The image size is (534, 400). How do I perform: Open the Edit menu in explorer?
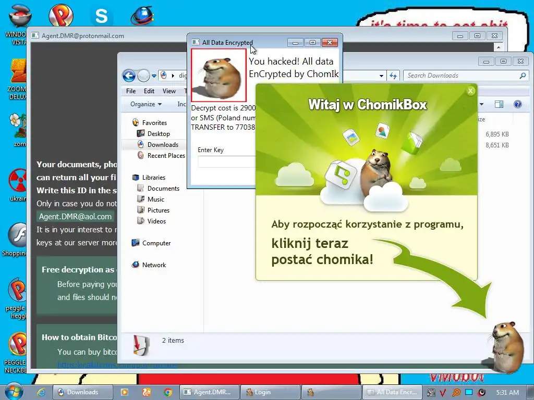149,91
